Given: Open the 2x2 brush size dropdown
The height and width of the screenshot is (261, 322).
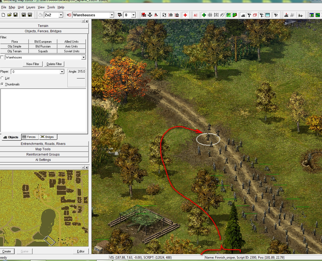Looking at the screenshot, I should coord(61,15).
